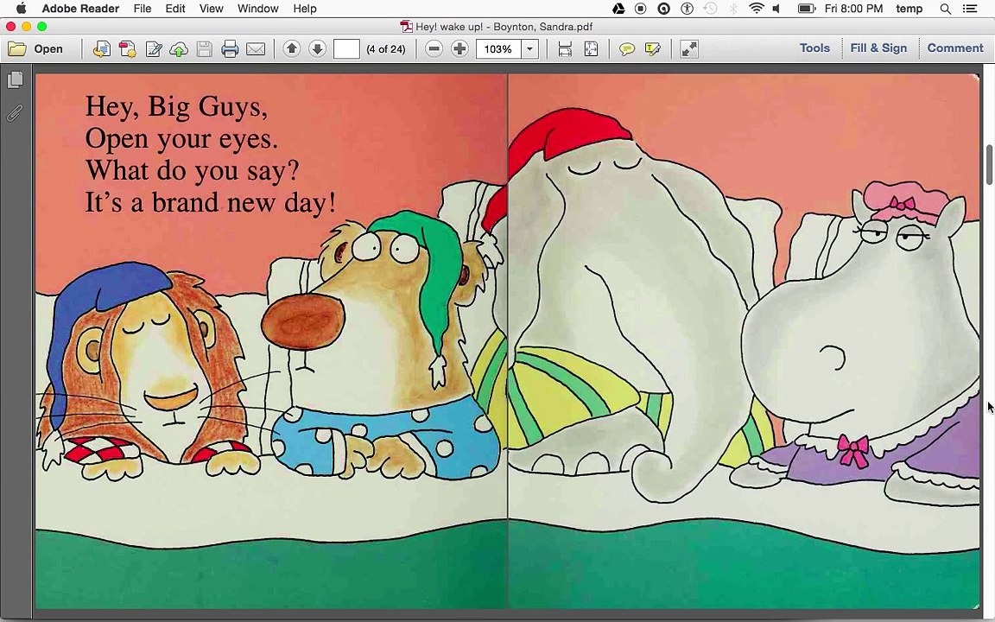This screenshot has width=995, height=622.
Task: Send the file by email with the envelope icon
Action: (256, 49)
